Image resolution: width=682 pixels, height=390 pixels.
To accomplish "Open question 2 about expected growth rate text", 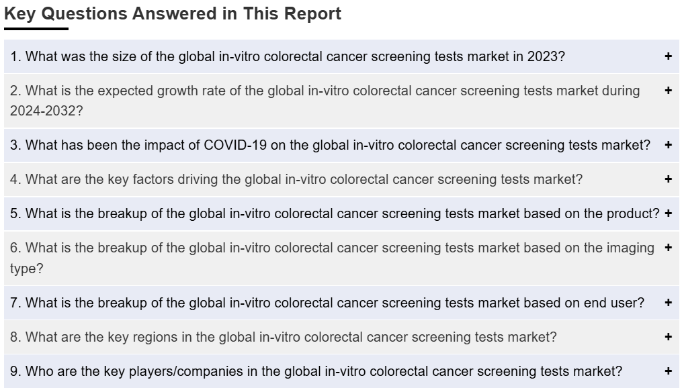I will click(x=325, y=101).
